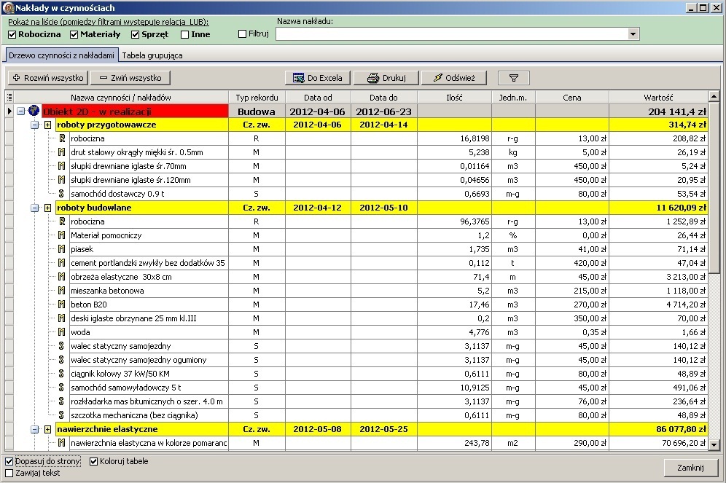This screenshot has width=726, height=483.
Task: Click the M icon beside nawierzchnia elastyczna w kolorze
Action: pos(61,443)
